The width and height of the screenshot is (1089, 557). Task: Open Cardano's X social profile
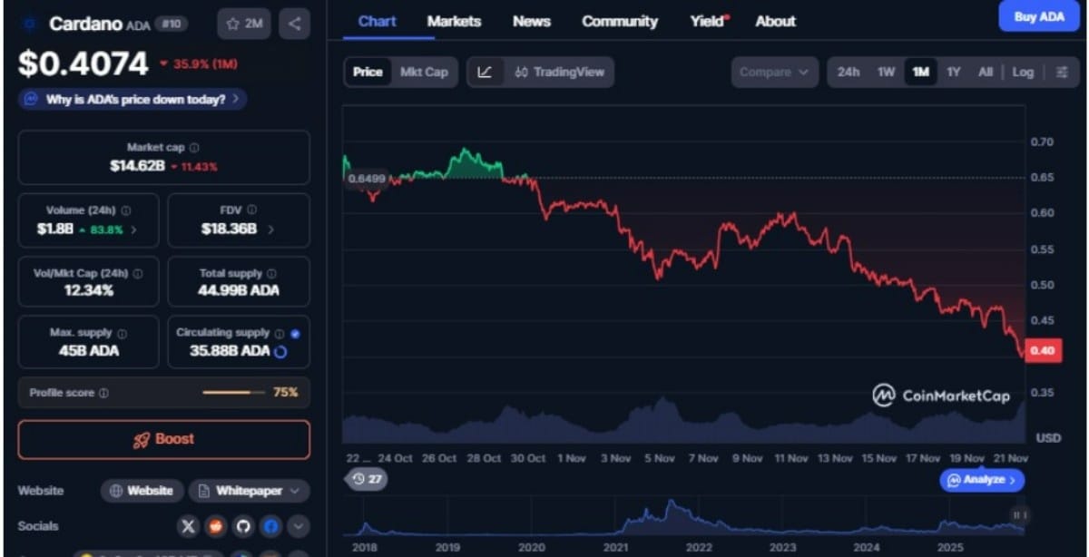188,526
